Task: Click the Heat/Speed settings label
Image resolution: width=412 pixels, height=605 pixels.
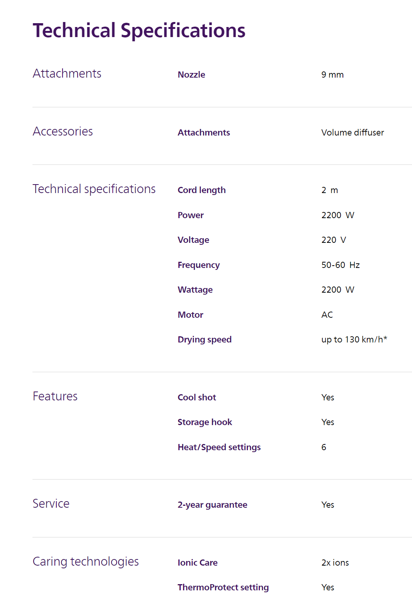Action: (x=219, y=447)
